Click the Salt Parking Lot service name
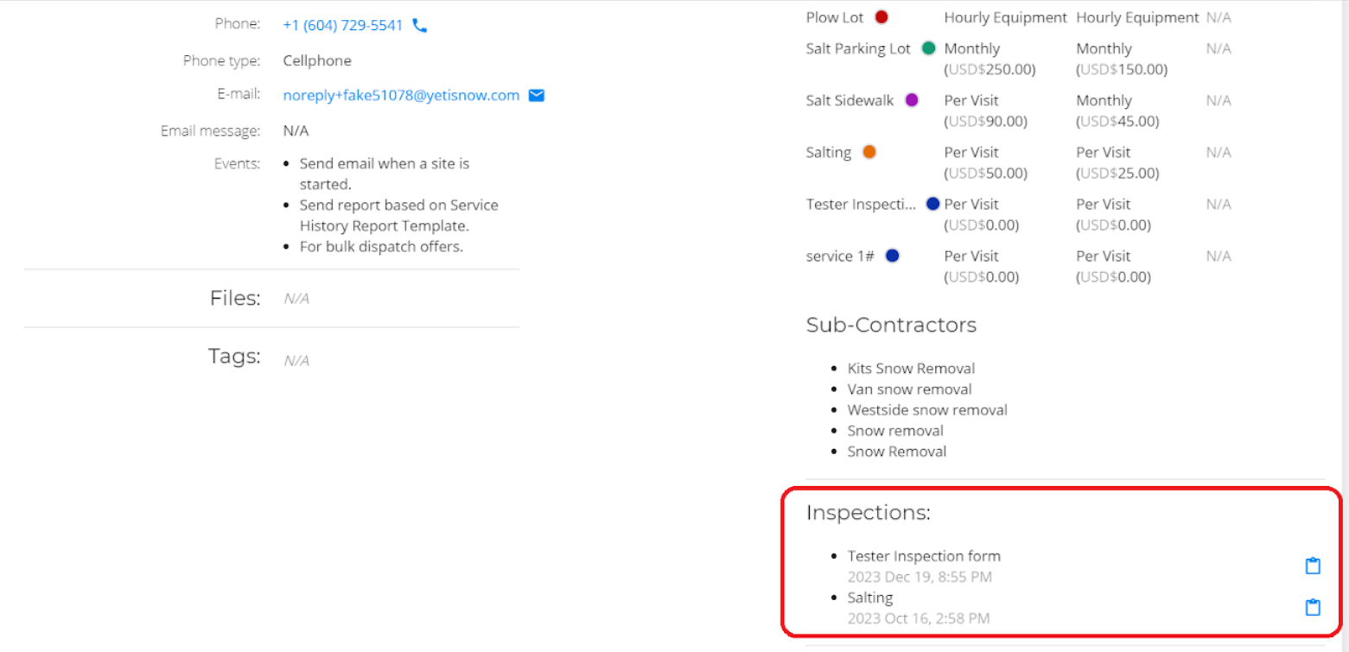Image resolution: width=1349 pixels, height=652 pixels. 858,48
